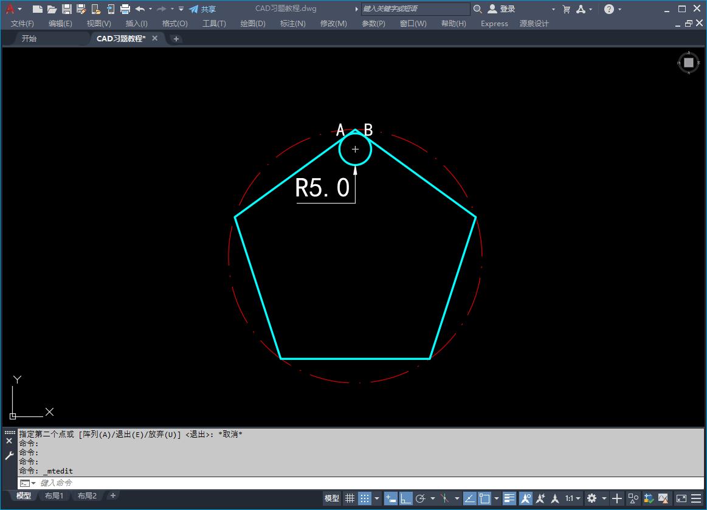The height and width of the screenshot is (510, 707).
Task: Click hardware acceleration status icon
Action: [x=649, y=498]
